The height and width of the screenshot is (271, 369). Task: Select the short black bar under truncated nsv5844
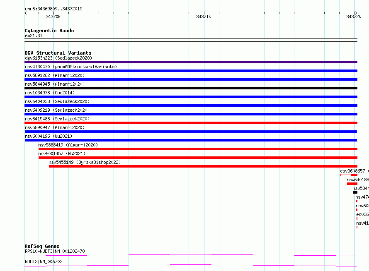[x=355, y=192]
